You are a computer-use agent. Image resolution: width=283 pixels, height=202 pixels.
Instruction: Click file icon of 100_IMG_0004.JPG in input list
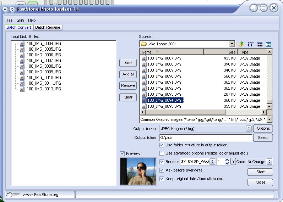[22, 44]
